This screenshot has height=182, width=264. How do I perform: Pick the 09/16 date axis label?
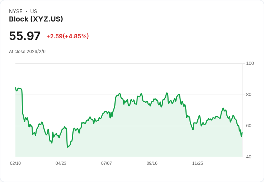click(152, 163)
